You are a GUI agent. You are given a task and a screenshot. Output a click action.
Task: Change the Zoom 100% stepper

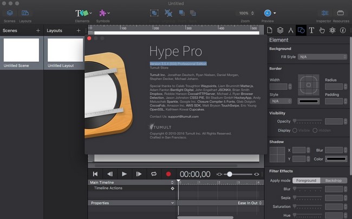[x=252, y=13]
